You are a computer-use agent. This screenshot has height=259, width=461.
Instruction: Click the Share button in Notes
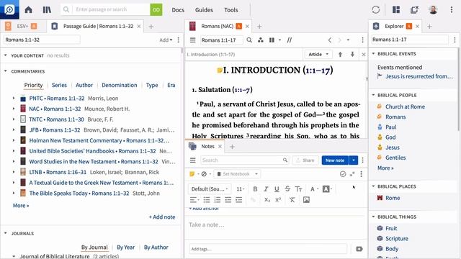tap(305, 160)
